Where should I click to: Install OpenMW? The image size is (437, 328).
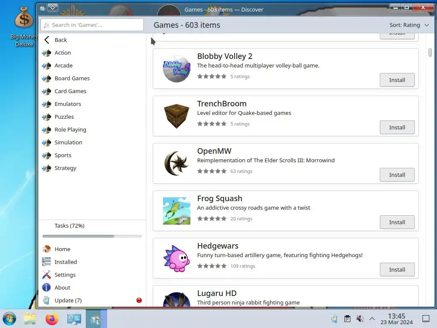tap(397, 175)
